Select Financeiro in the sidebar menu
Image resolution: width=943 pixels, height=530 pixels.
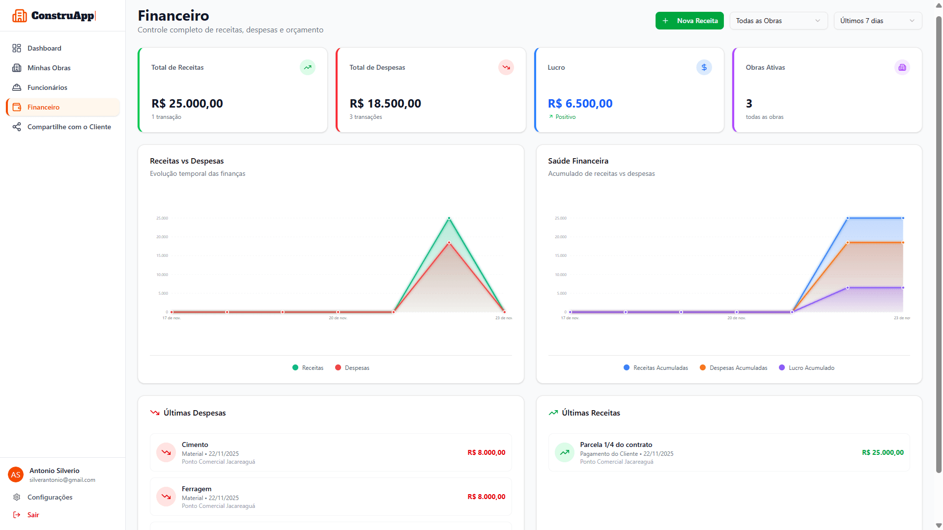point(44,107)
